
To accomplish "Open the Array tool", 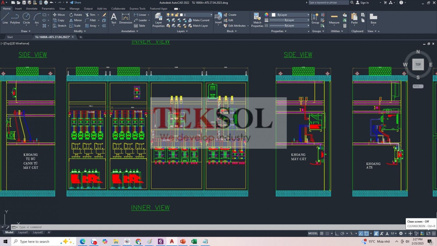I will click(91, 26).
